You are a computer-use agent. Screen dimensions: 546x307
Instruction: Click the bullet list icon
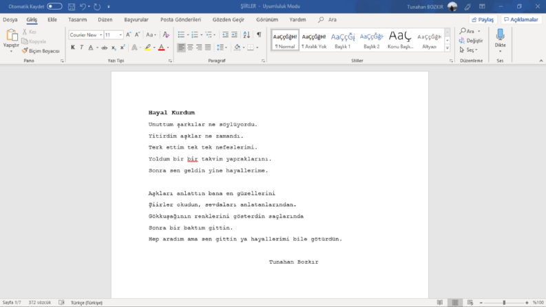(x=181, y=34)
